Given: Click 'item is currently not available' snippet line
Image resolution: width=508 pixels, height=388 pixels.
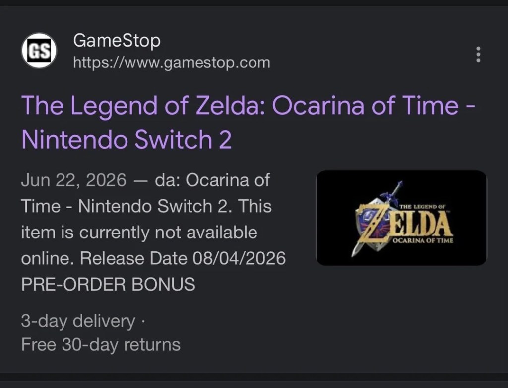Looking at the screenshot, I should click(139, 233).
